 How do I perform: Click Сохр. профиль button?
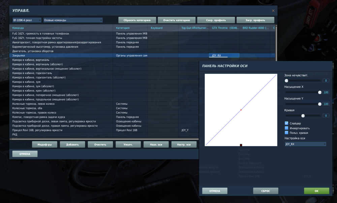216,20
